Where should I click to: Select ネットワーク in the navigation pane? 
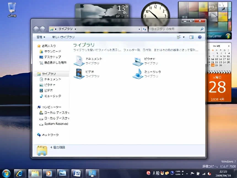[50, 135]
